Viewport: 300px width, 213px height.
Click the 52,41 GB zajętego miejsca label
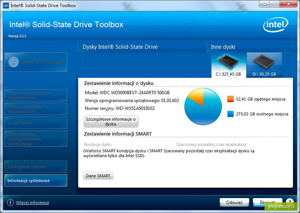pos(261,99)
